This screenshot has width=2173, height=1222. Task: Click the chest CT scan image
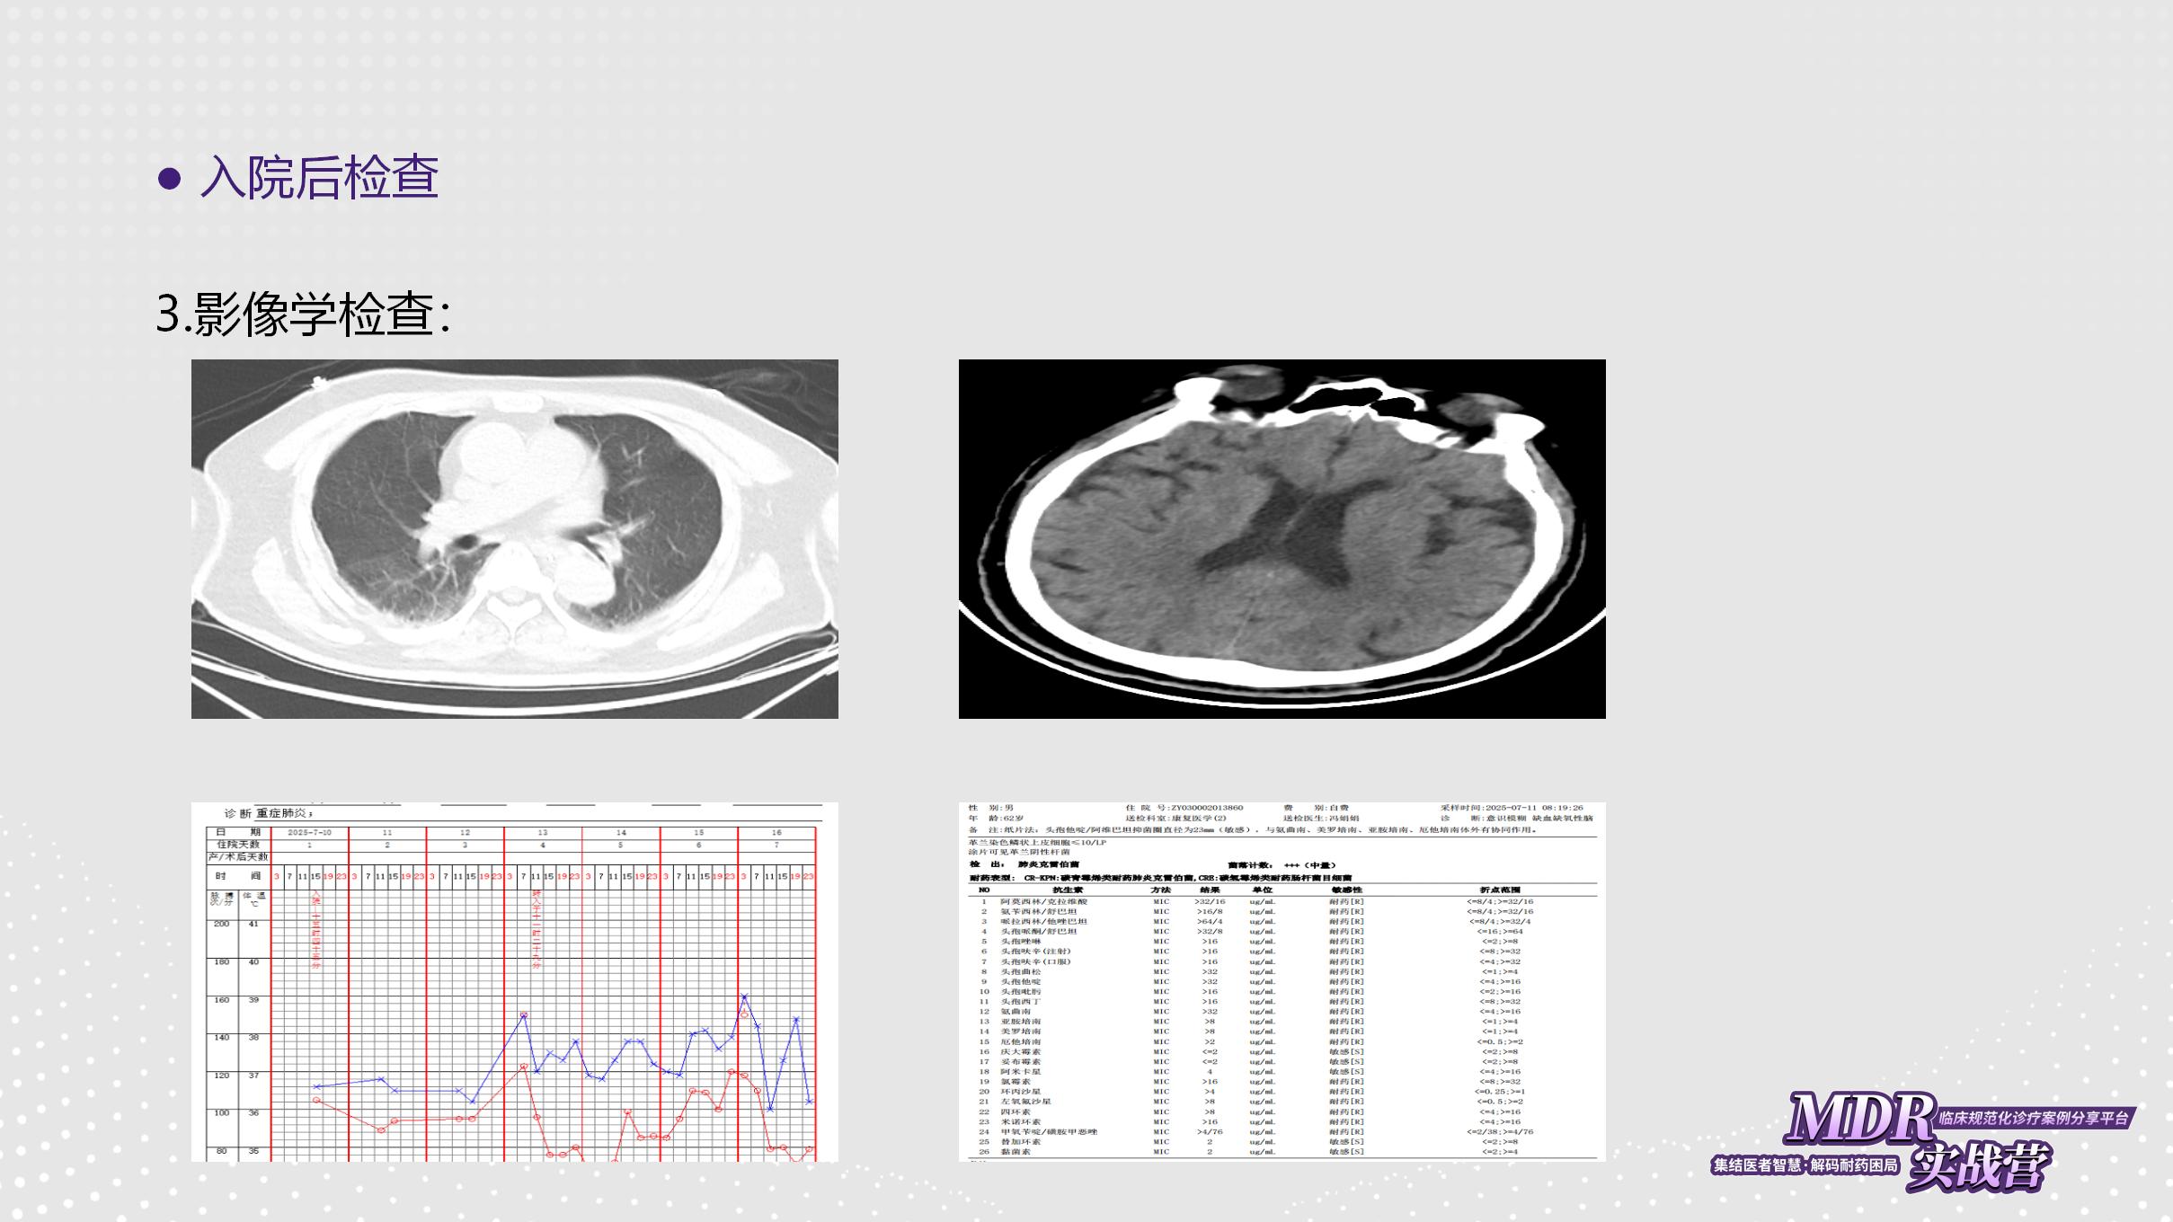tap(514, 539)
